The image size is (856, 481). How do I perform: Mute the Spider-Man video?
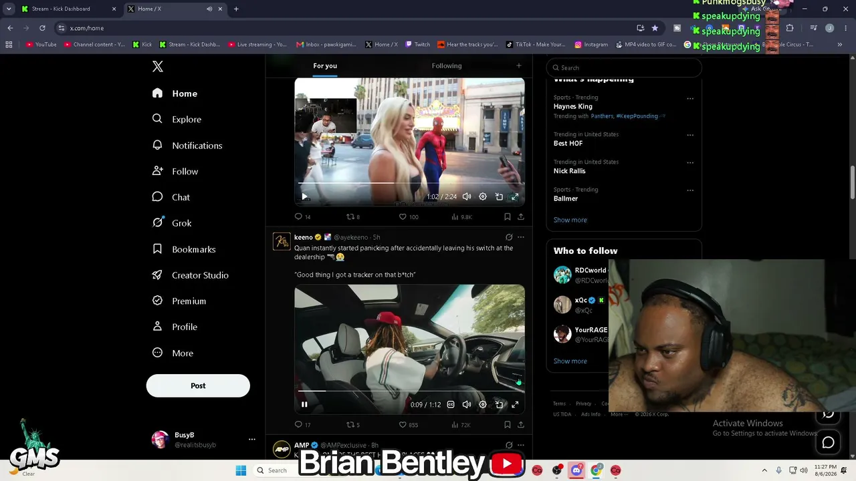click(467, 196)
